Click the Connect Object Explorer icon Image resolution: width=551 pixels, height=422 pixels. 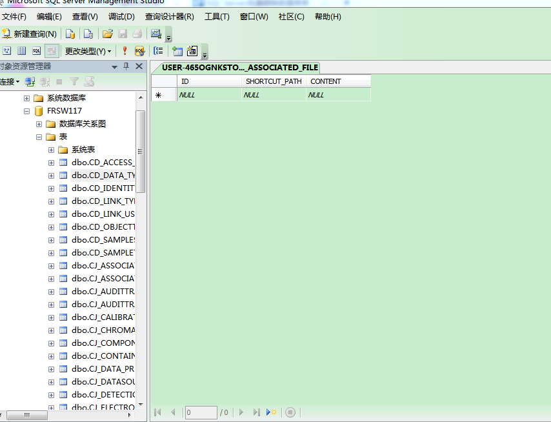click(30, 82)
